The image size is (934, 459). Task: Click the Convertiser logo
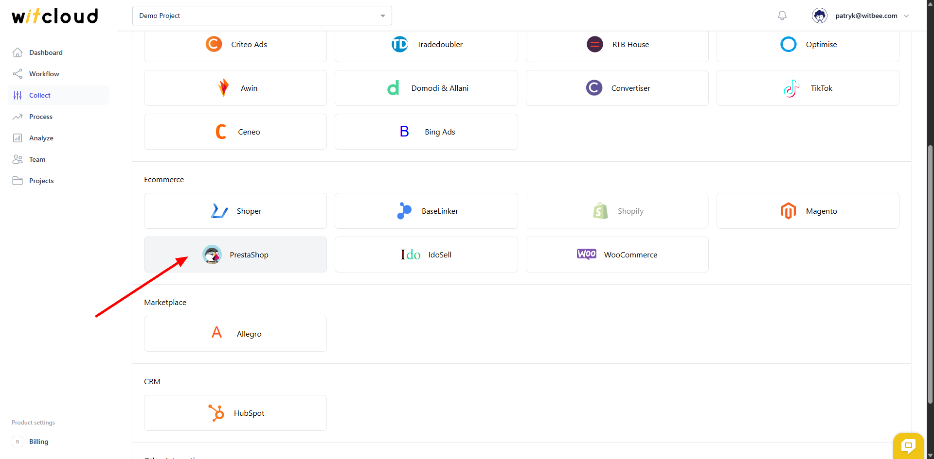594,88
